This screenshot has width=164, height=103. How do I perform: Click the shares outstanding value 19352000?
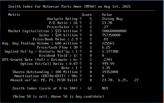[110, 72]
